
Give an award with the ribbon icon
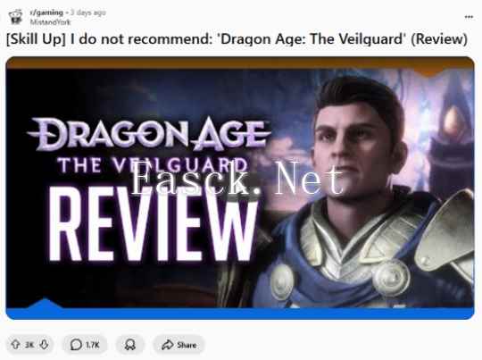130,345
